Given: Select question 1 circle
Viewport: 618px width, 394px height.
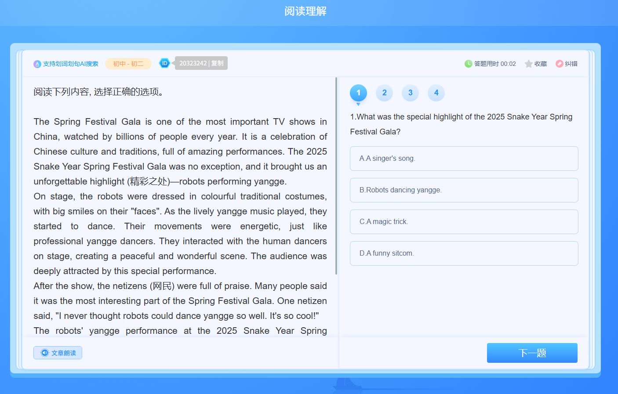Looking at the screenshot, I should [358, 93].
